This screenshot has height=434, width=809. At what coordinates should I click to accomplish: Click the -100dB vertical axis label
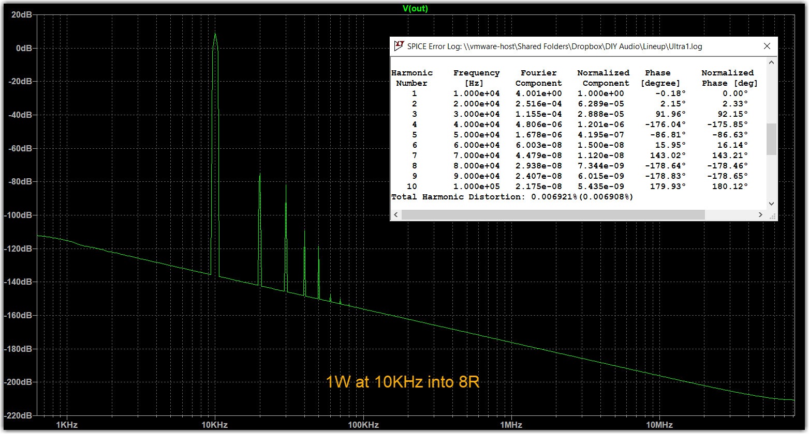(18, 215)
